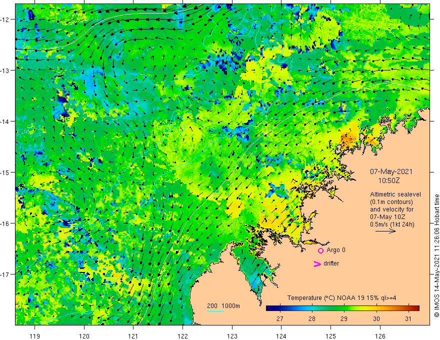Click the longitude label 119
The height and width of the screenshot is (340, 440).
35,336
